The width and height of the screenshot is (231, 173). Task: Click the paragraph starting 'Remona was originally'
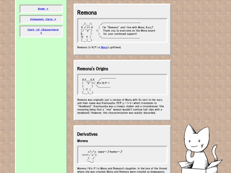[121, 106]
